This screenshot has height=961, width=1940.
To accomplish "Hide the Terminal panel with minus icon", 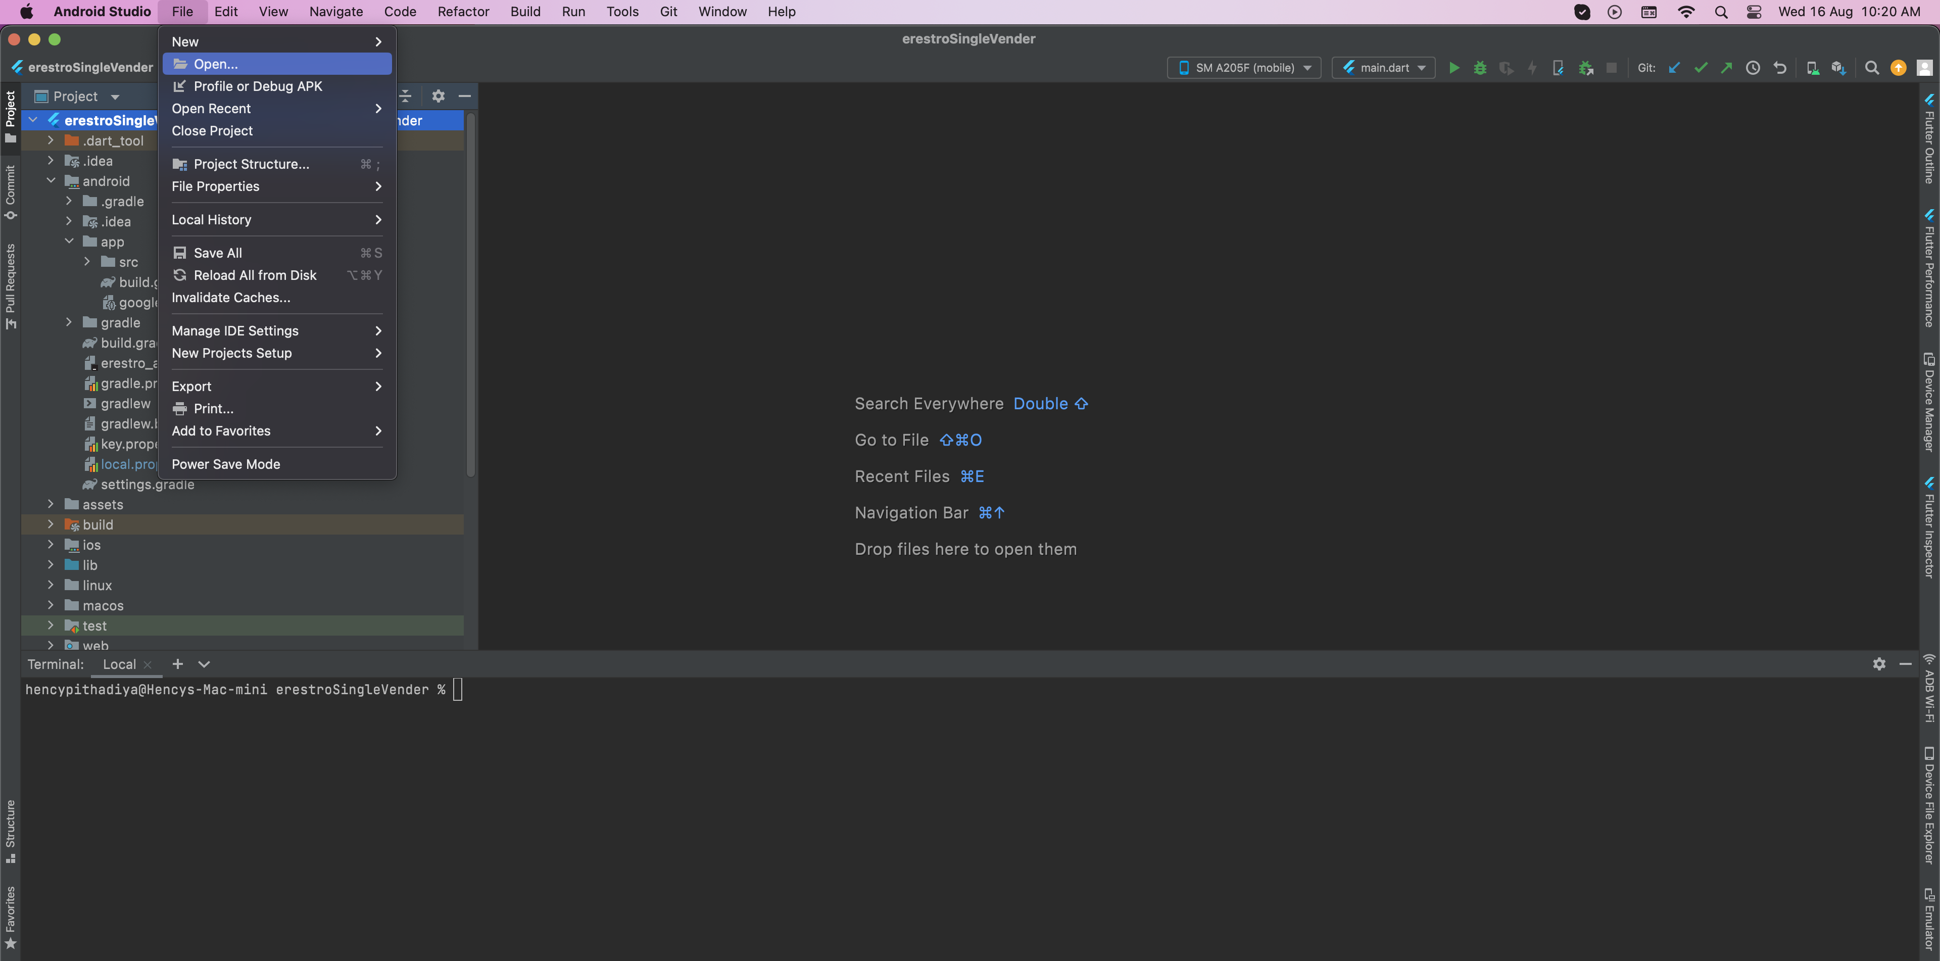I will 1905,663.
